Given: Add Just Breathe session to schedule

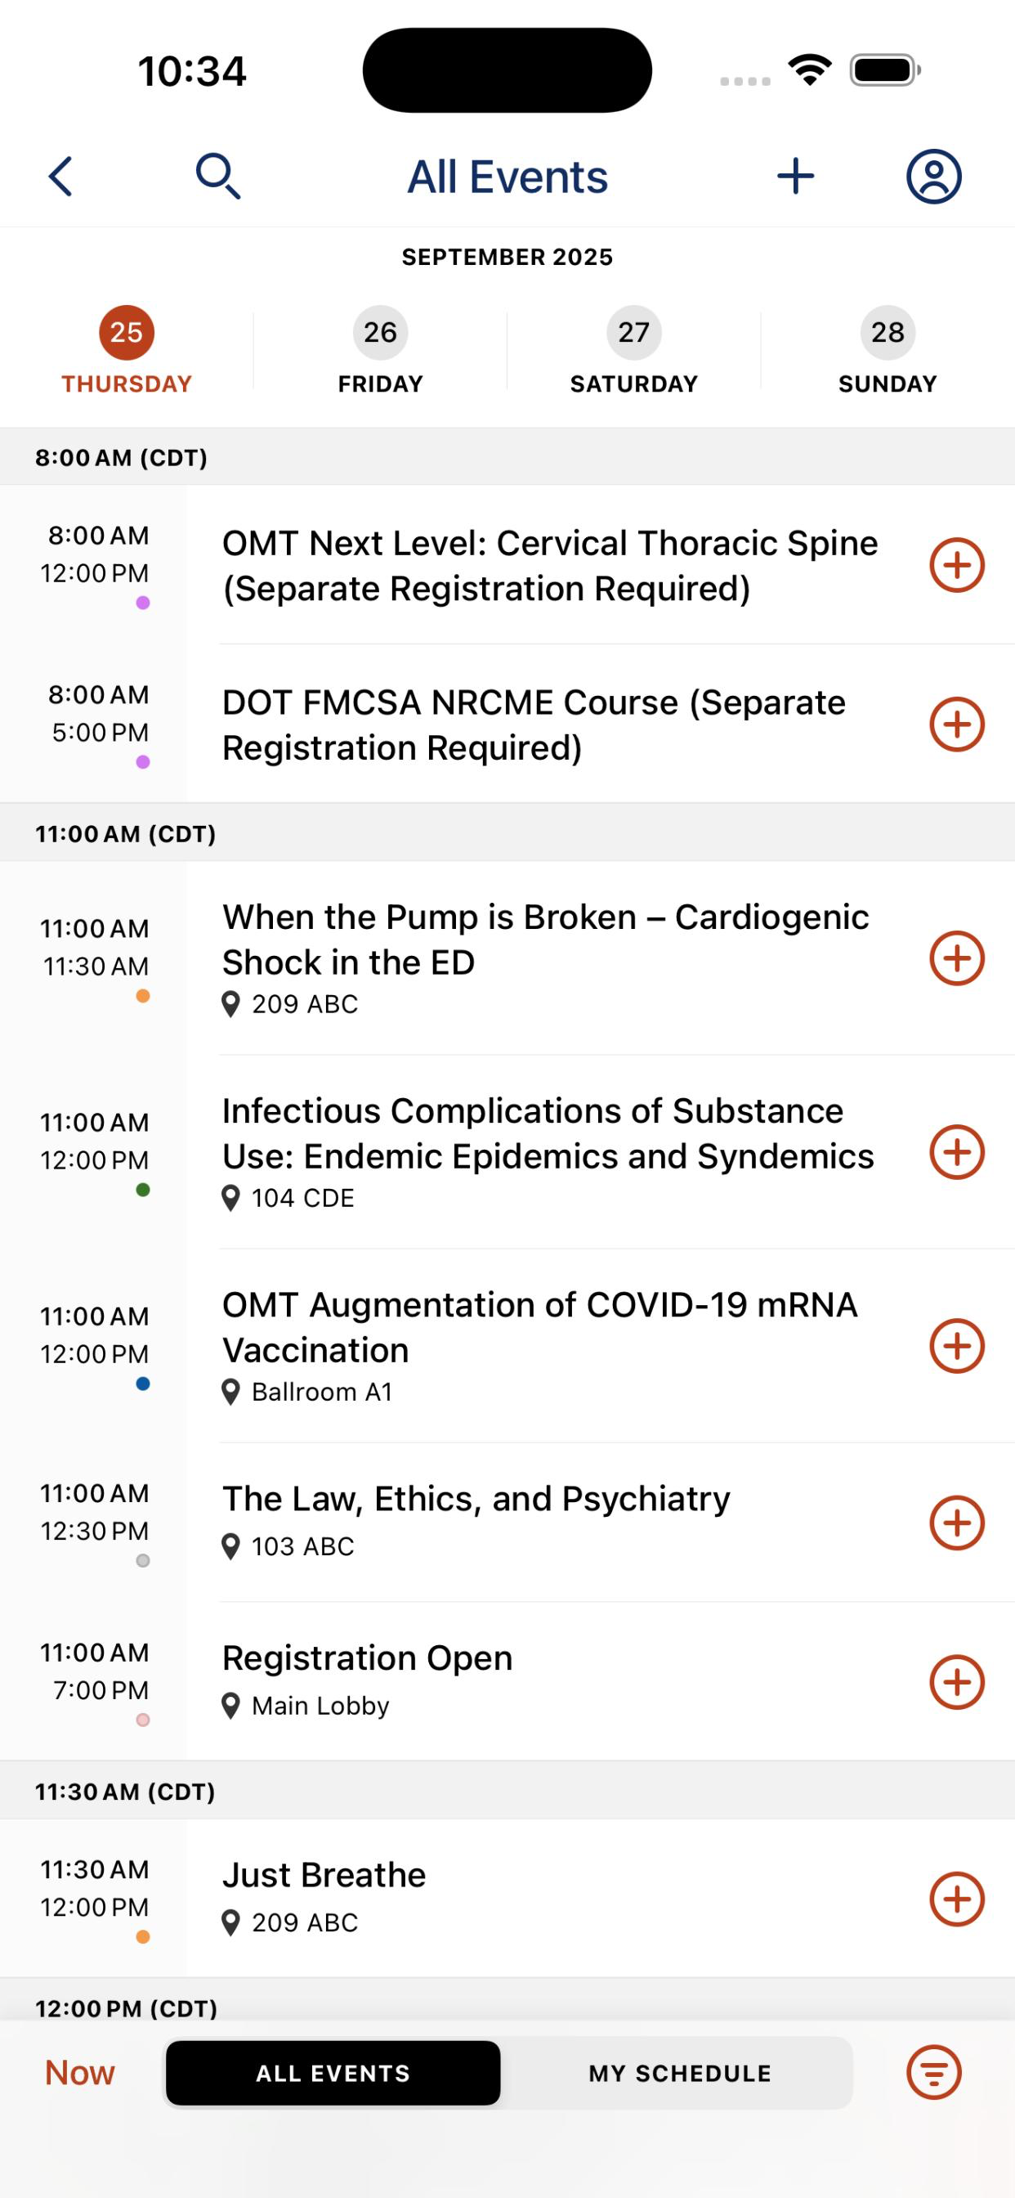Looking at the screenshot, I should point(957,1900).
